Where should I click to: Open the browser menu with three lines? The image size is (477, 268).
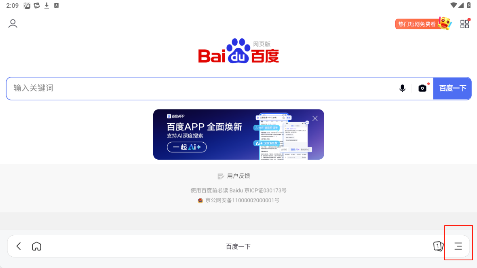point(458,246)
